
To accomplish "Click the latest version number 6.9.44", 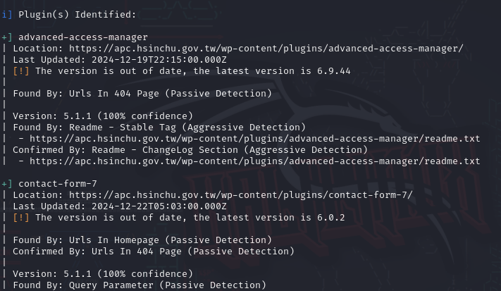I will [x=333, y=71].
